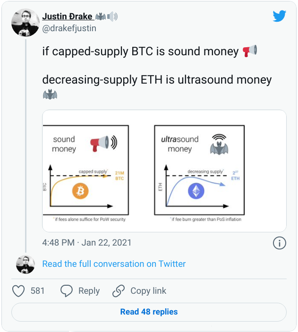Viewport: 298px width, 332px height.
Task: Click the reply speech bubble icon
Action: [x=67, y=291]
